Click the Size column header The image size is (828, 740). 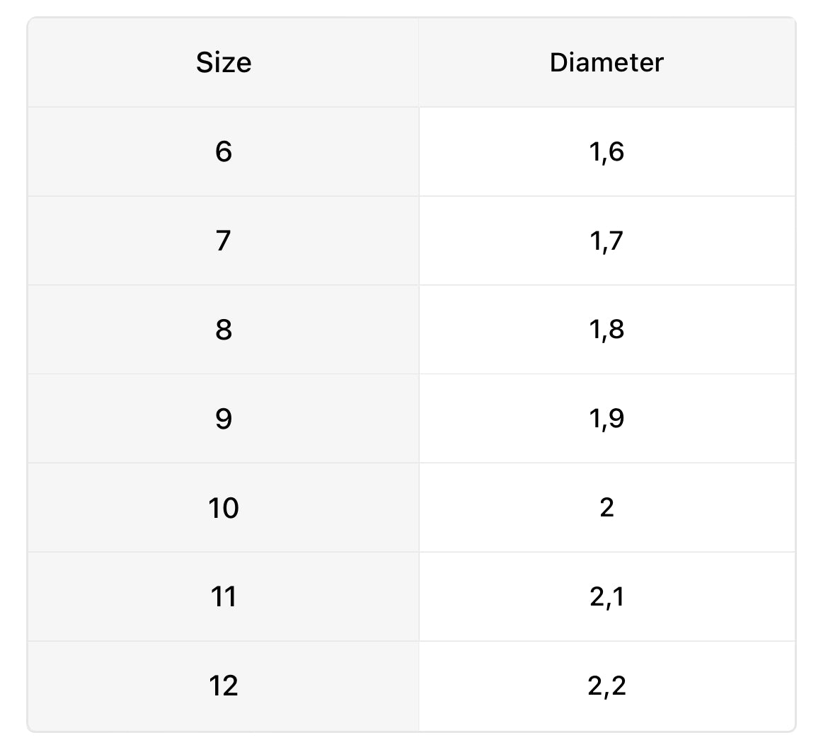(x=224, y=62)
